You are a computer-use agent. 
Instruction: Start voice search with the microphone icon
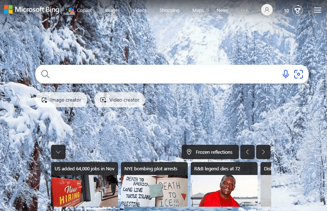click(x=286, y=74)
